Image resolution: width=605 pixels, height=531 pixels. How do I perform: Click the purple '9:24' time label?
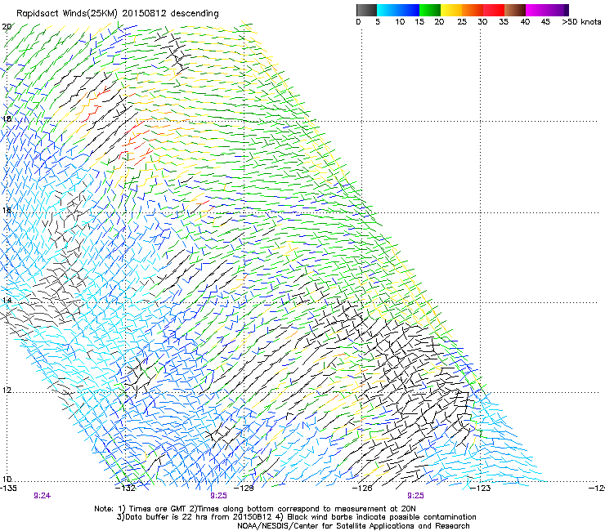[42, 496]
